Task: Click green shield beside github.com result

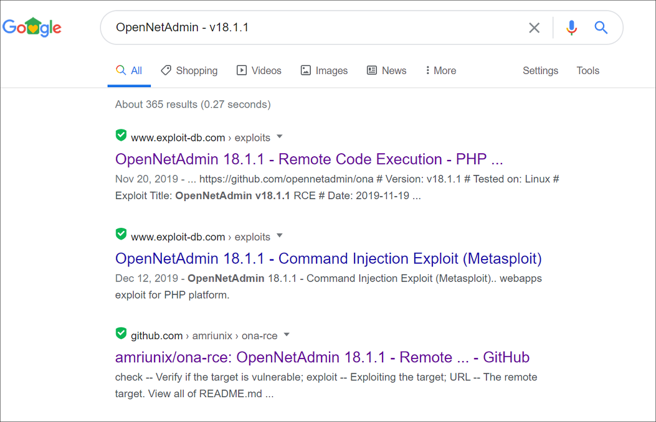Action: click(x=121, y=334)
